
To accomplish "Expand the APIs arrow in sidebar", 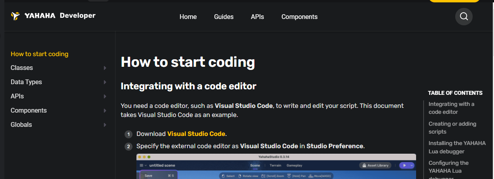I will (x=105, y=96).
